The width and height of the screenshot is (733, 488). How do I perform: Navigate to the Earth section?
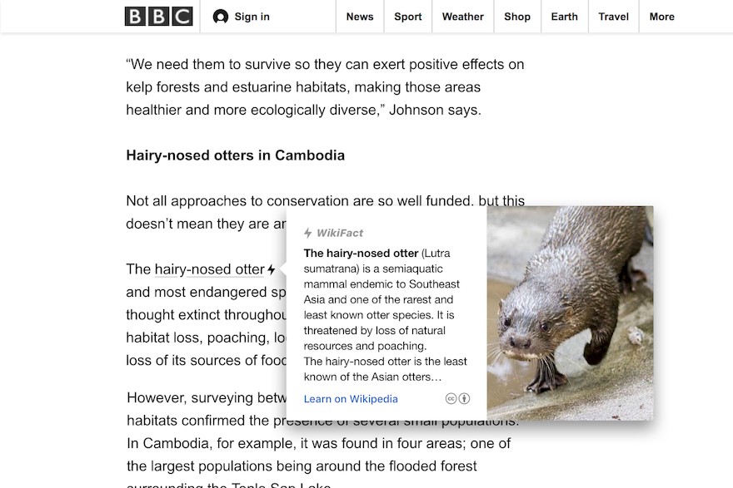(x=564, y=17)
